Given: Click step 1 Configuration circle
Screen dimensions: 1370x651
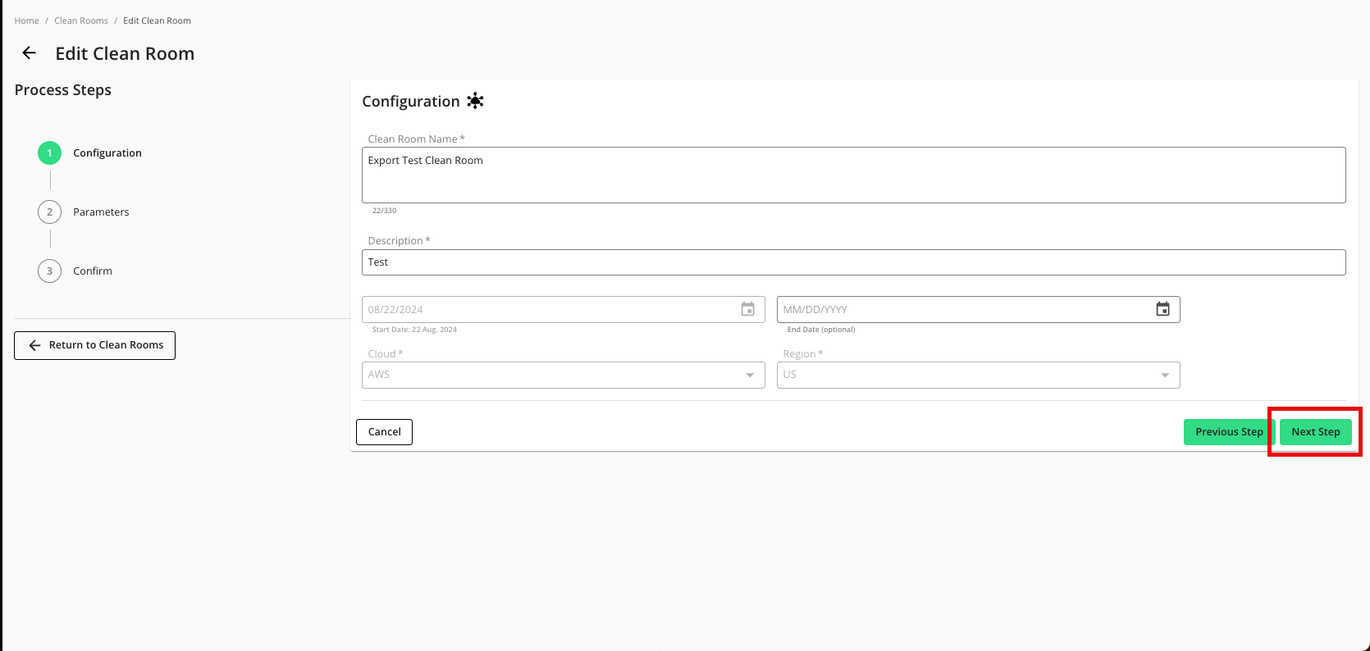Looking at the screenshot, I should 49,153.
